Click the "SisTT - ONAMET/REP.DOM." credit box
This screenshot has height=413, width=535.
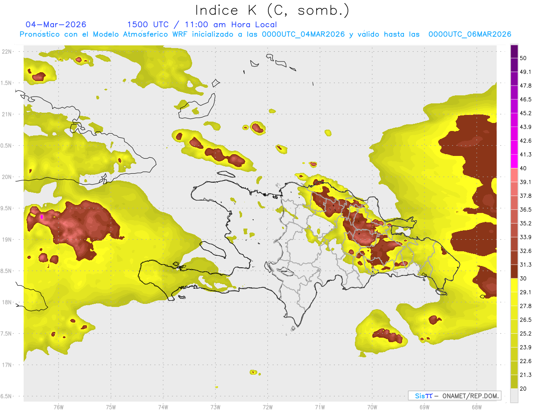click(x=454, y=396)
